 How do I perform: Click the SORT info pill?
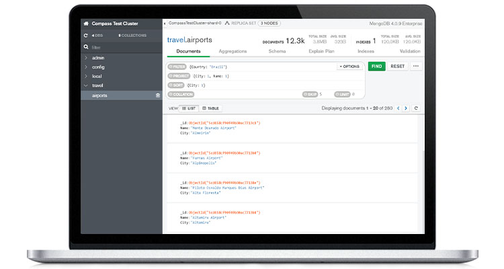[176, 85]
